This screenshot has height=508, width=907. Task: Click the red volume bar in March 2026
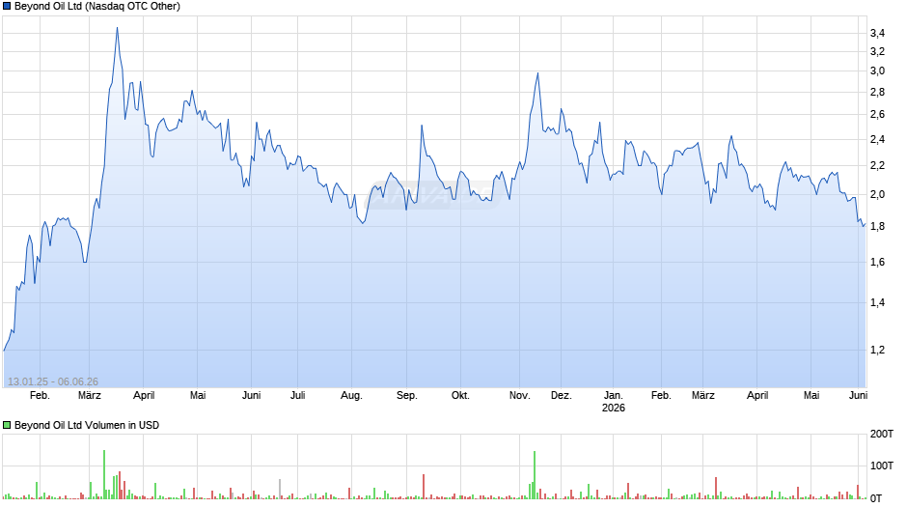[x=716, y=488]
